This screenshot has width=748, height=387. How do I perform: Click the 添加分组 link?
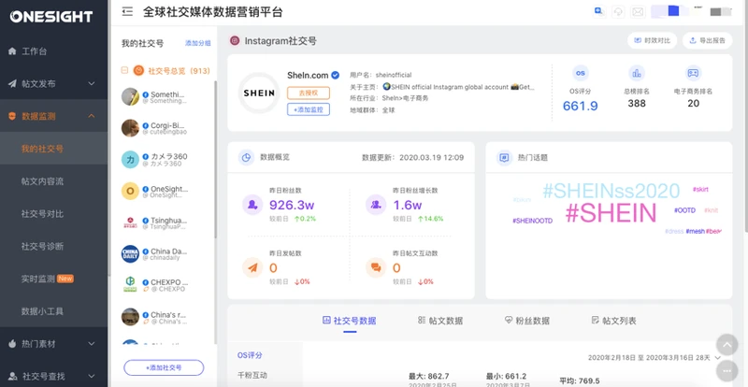coord(197,43)
